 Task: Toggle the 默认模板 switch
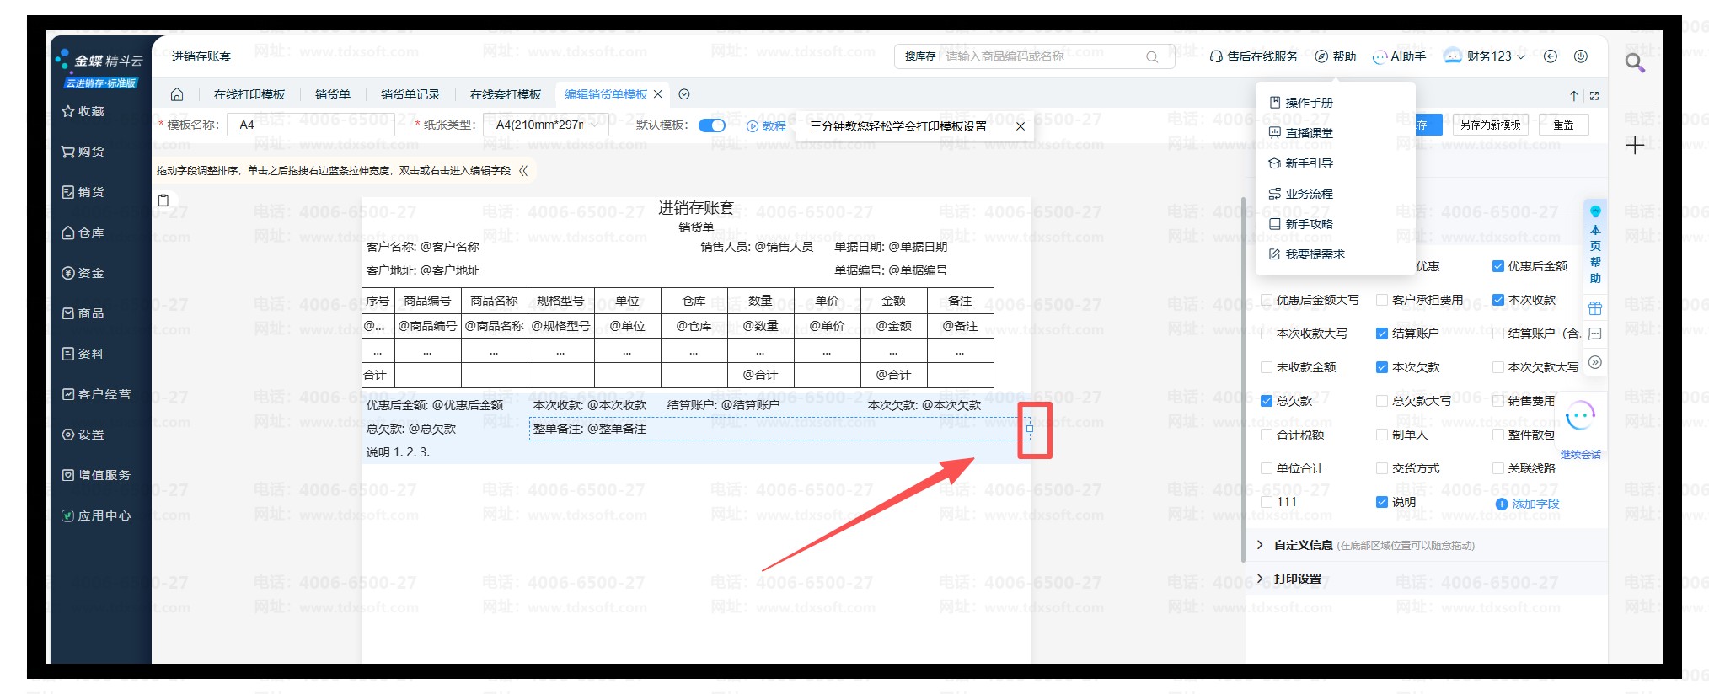712,125
